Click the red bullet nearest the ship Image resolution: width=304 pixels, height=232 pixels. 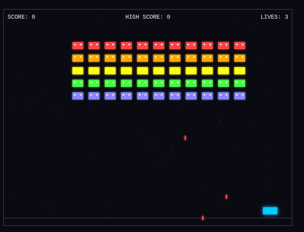click(226, 197)
